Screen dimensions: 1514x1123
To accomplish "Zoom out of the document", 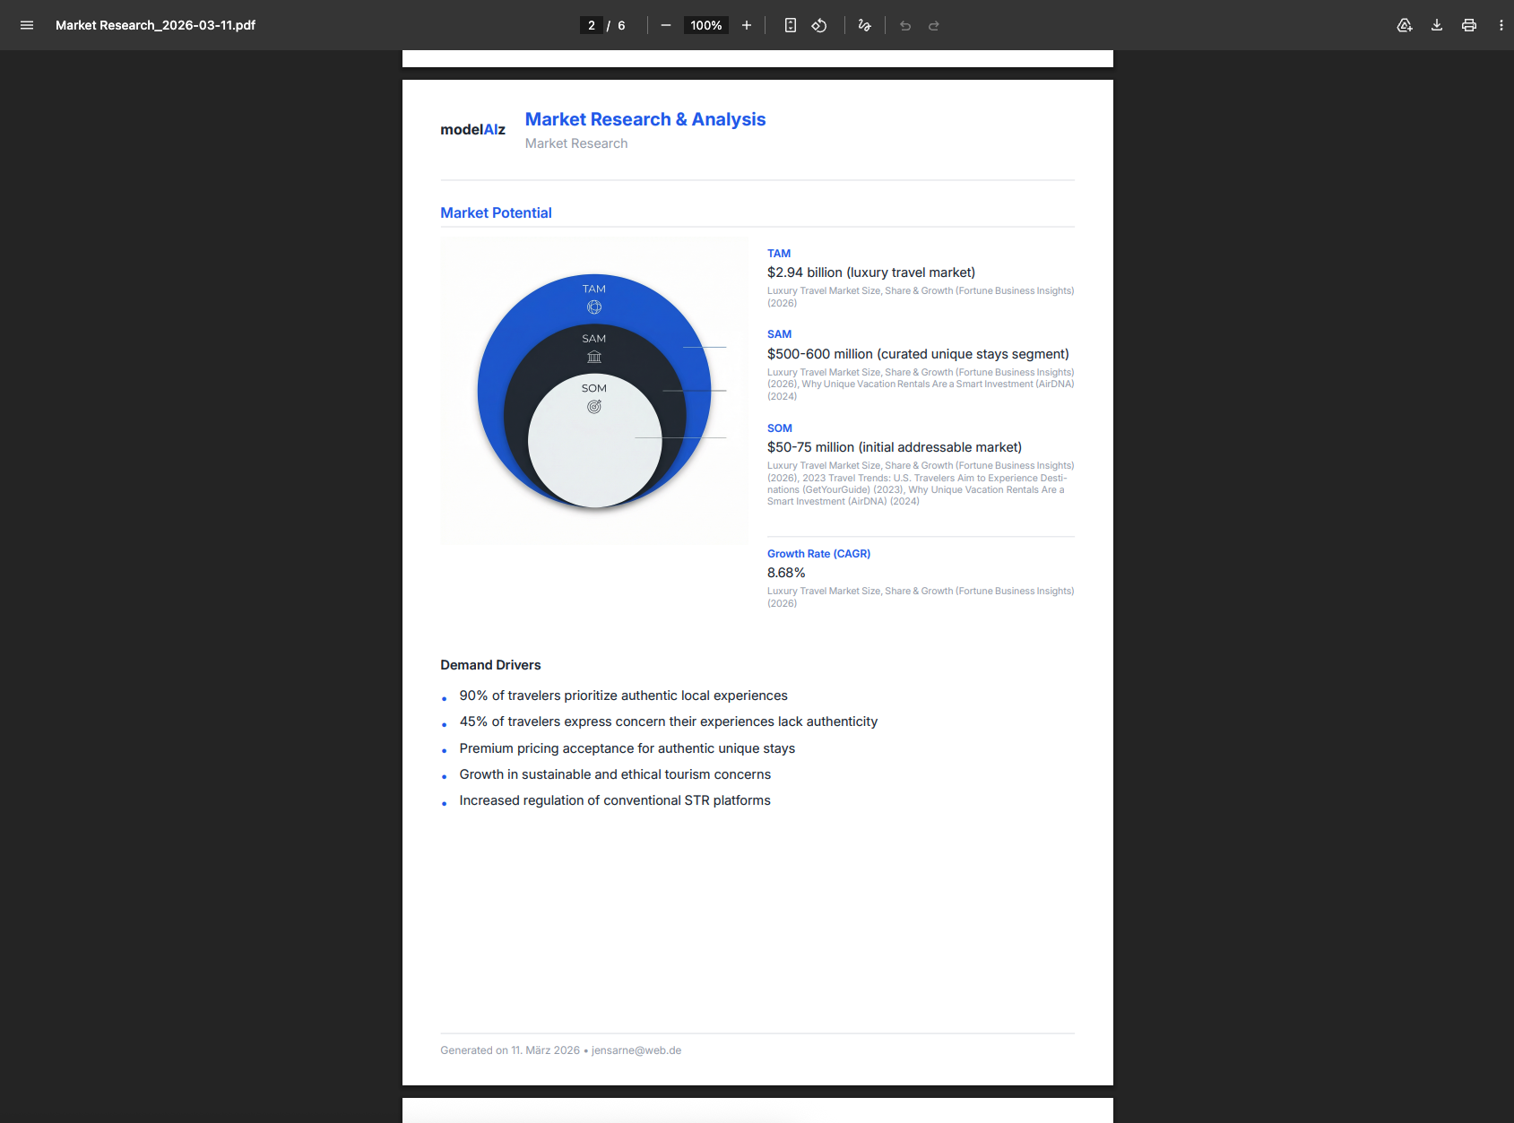I will [x=664, y=25].
